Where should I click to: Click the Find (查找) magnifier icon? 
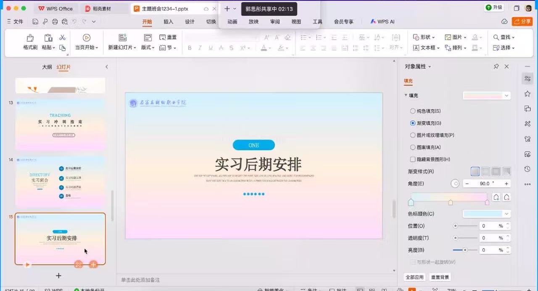pyautogui.click(x=496, y=37)
